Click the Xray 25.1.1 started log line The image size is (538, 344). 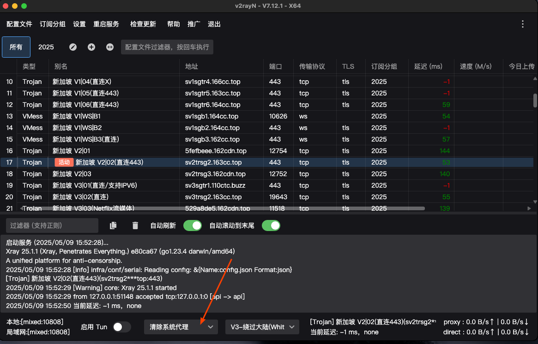click(x=91, y=288)
